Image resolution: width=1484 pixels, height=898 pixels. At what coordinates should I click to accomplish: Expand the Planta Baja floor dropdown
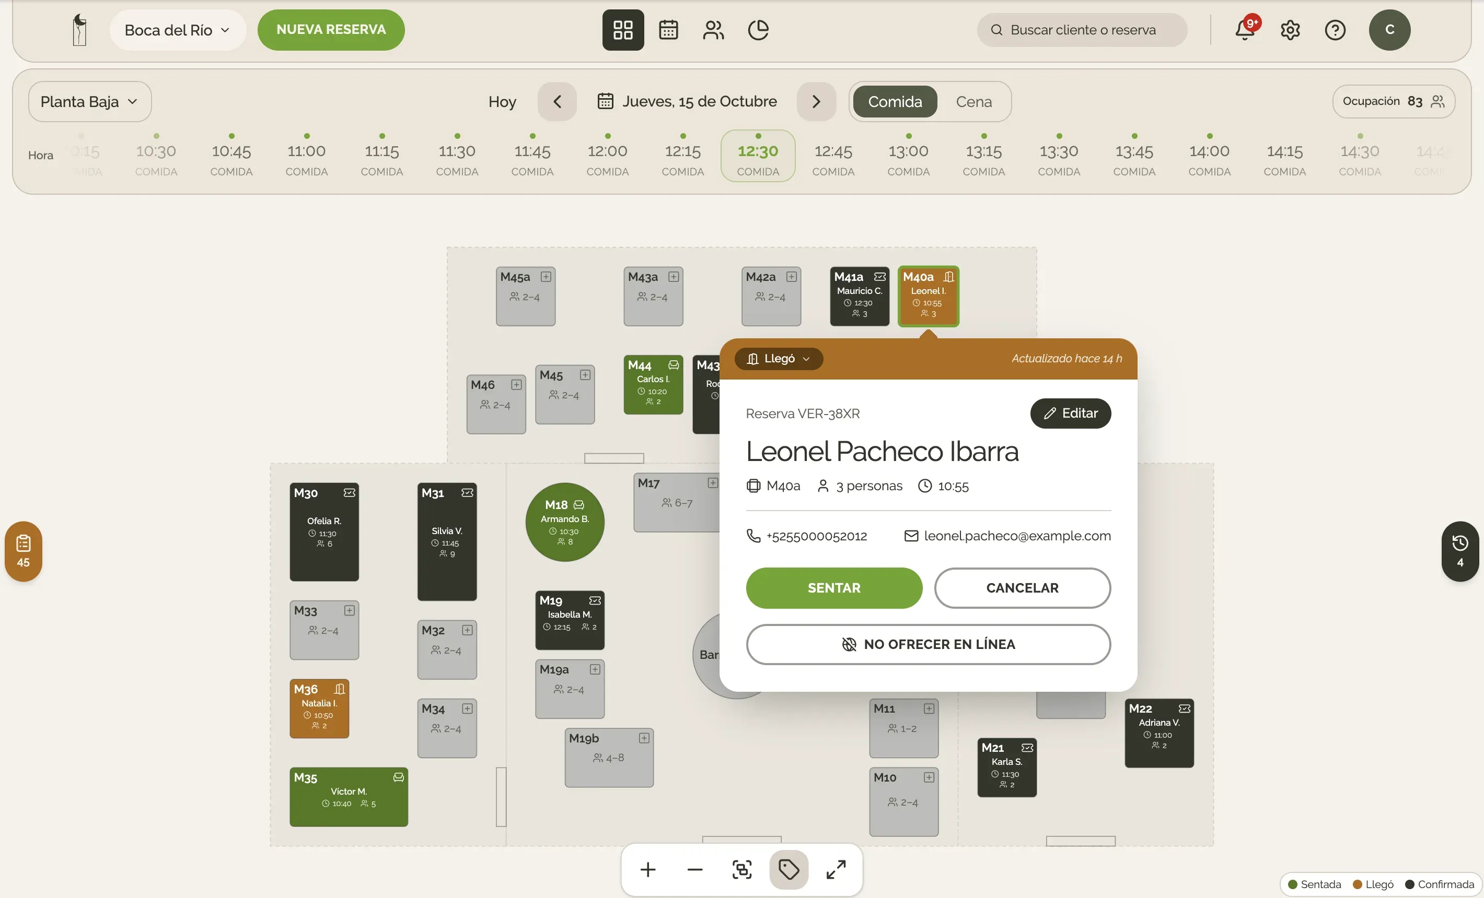90,102
